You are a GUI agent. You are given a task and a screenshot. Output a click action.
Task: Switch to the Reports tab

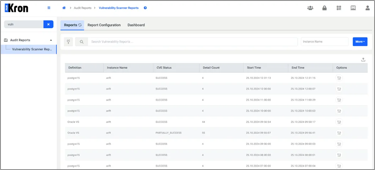[x=72, y=25]
